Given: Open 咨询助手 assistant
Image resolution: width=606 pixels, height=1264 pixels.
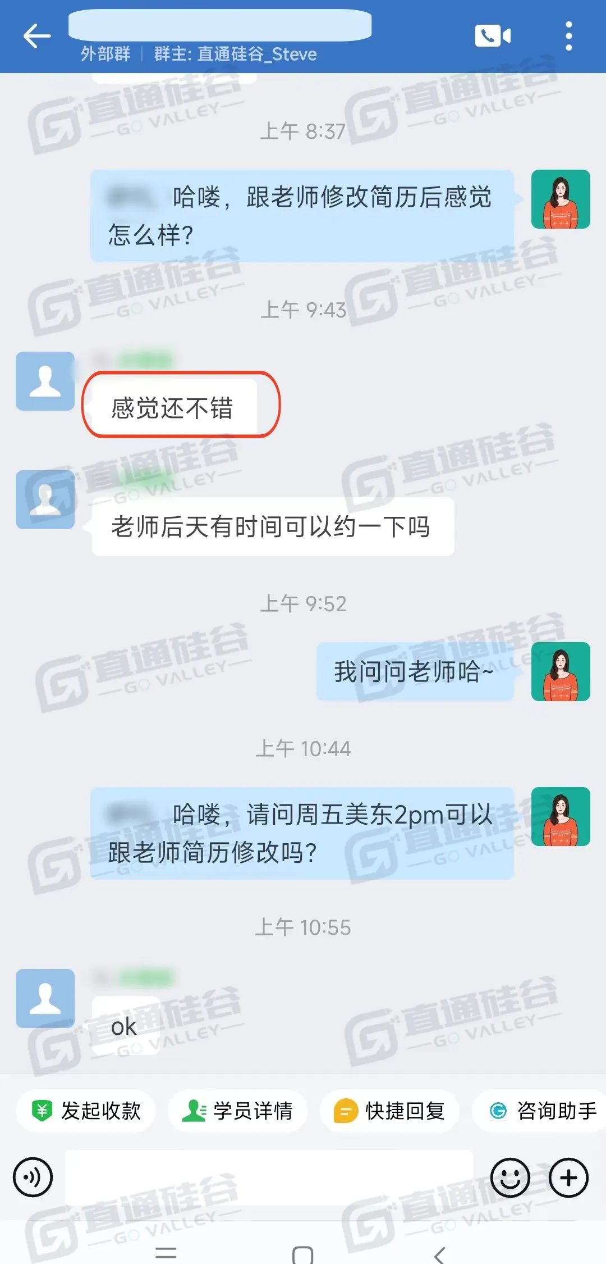Looking at the screenshot, I should click(x=540, y=1111).
